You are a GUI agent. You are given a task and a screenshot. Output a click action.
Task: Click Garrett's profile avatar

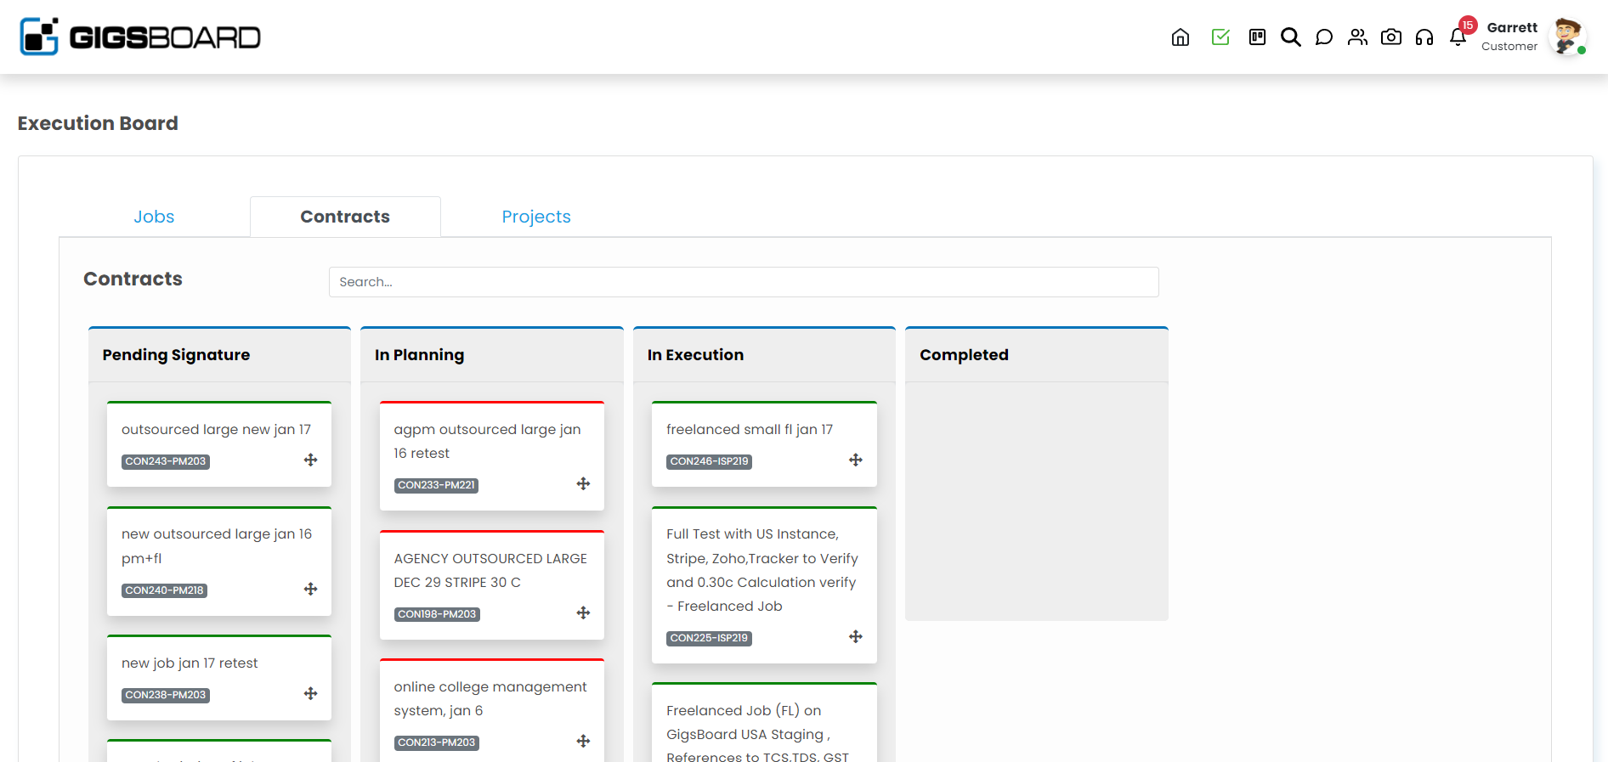(x=1567, y=37)
